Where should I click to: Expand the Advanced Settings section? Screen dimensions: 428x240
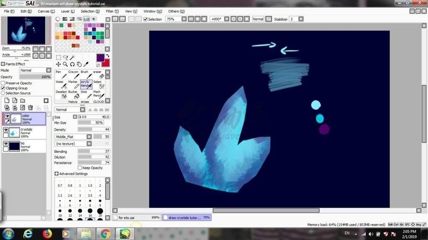[x=56, y=174]
